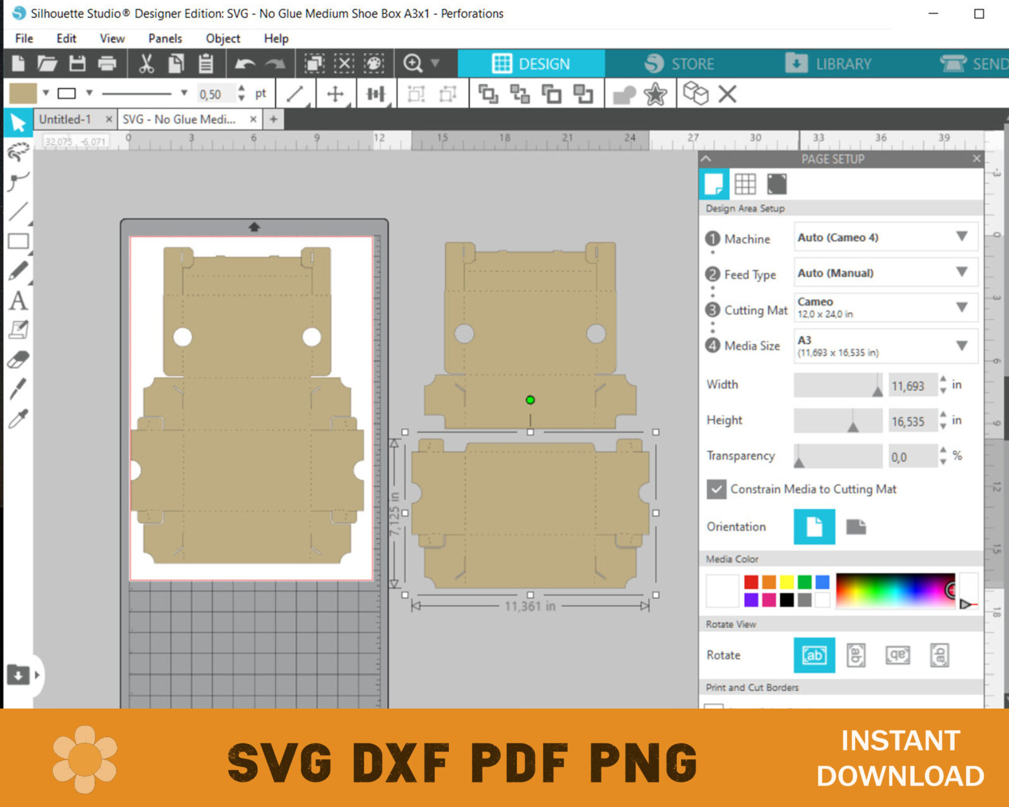This screenshot has height=807, width=1009.
Task: Select the Eyedropper tool
Action: (18, 418)
